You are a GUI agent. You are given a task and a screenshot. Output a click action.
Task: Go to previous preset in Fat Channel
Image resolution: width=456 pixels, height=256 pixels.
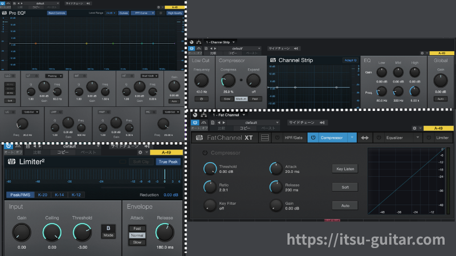click(219, 122)
